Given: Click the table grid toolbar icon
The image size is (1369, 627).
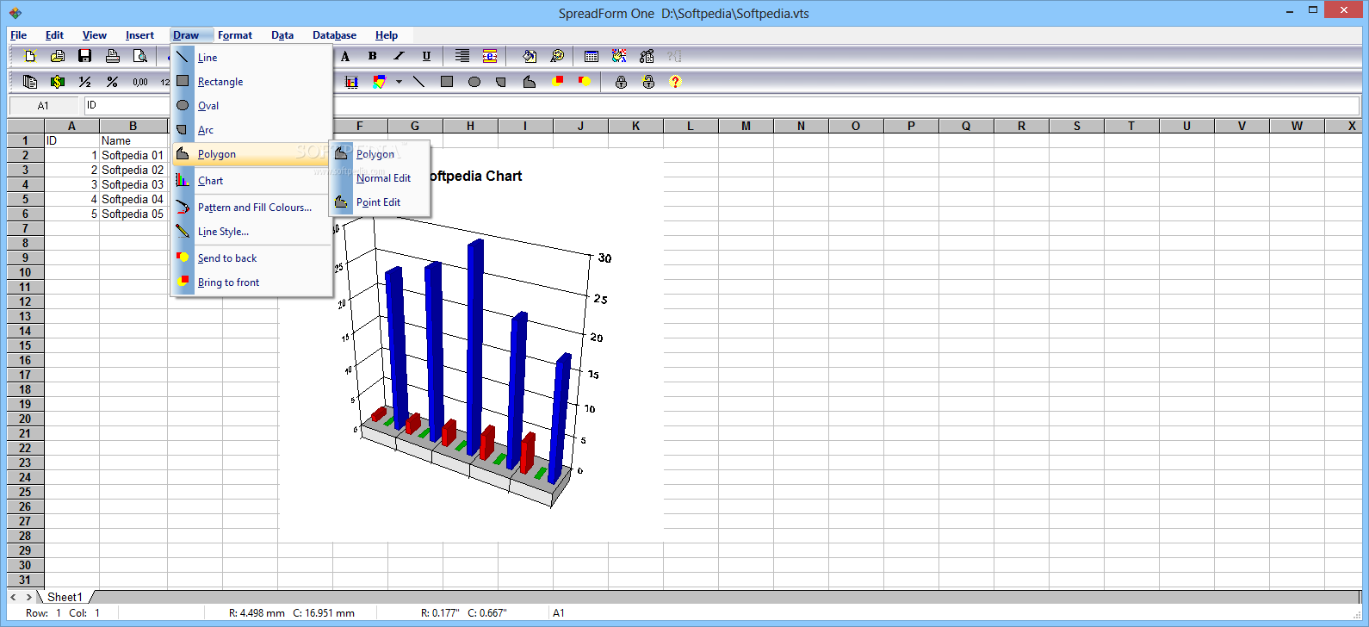Looking at the screenshot, I should pyautogui.click(x=592, y=56).
